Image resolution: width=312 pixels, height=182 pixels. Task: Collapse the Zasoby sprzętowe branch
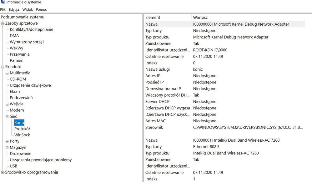3,23
